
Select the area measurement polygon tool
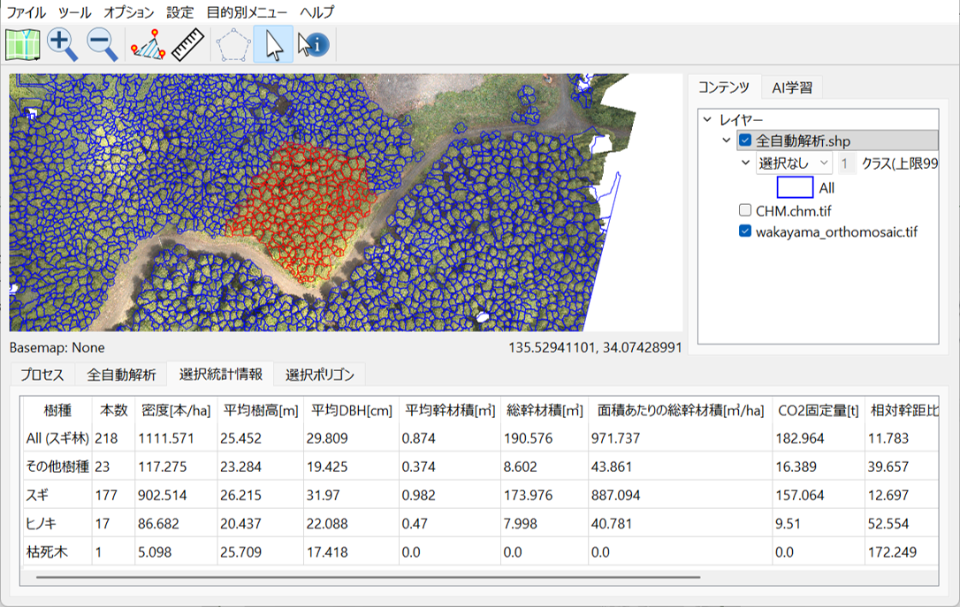coord(148,44)
